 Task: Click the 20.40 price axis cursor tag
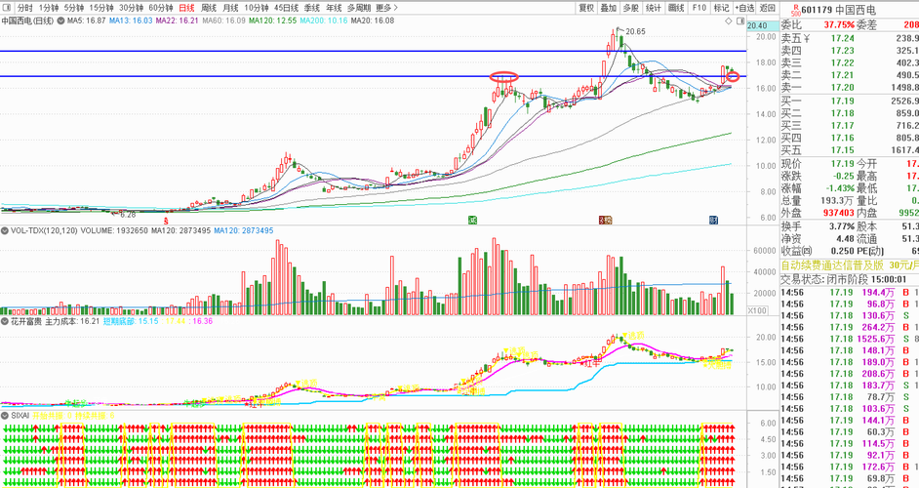761,25
